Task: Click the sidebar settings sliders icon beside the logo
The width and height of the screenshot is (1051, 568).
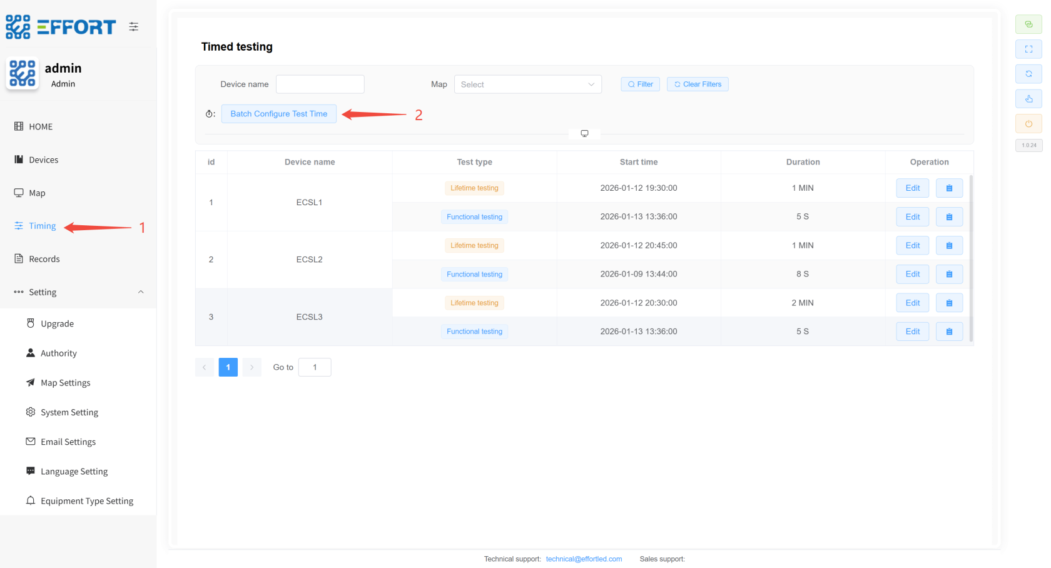Action: [134, 27]
